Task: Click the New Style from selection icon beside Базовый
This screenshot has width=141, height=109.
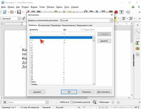Action: click(23, 18)
